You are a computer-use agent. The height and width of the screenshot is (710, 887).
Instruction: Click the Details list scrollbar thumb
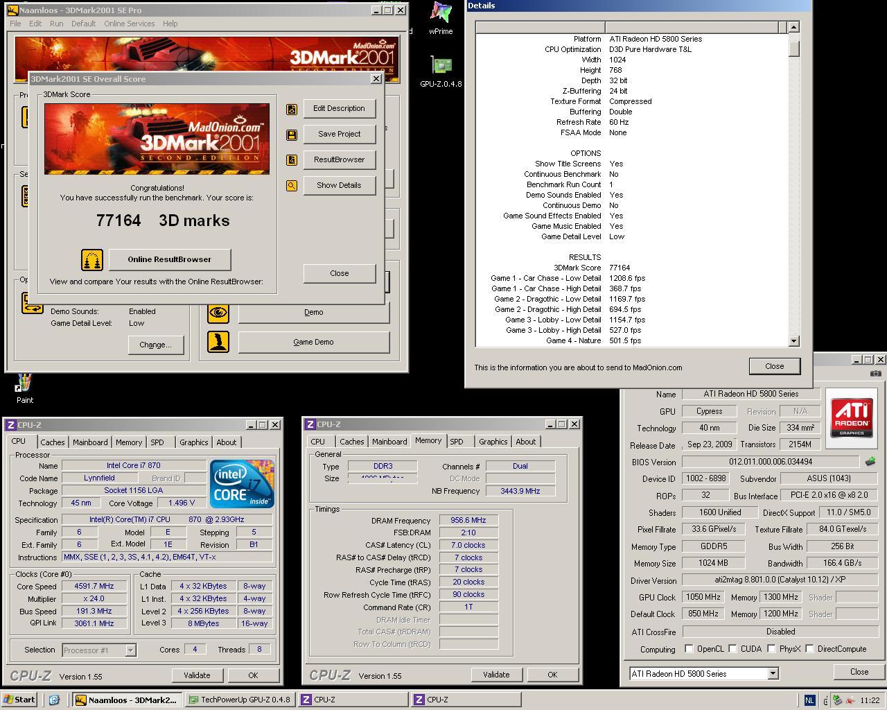[x=794, y=49]
